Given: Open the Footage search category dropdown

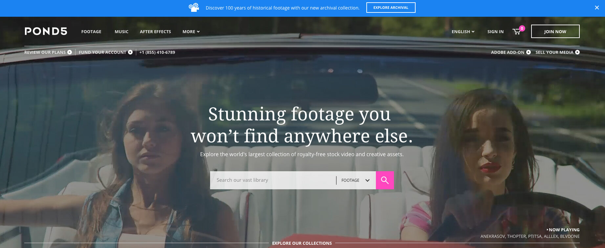Looking at the screenshot, I should [356, 180].
